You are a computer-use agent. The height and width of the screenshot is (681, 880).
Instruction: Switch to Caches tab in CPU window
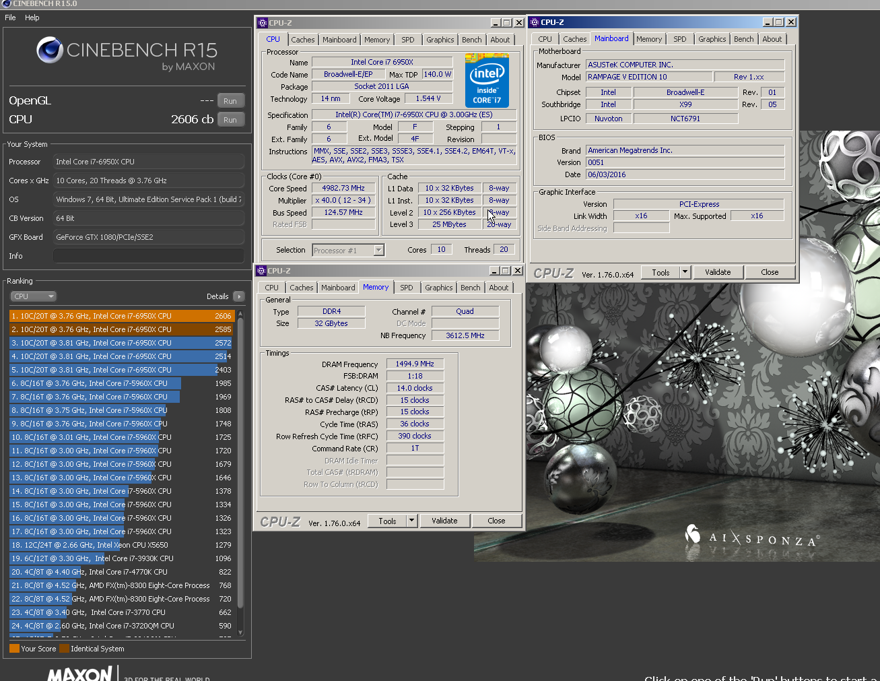303,40
